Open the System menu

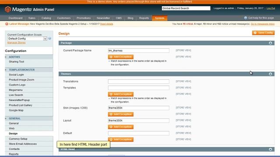point(159,18)
